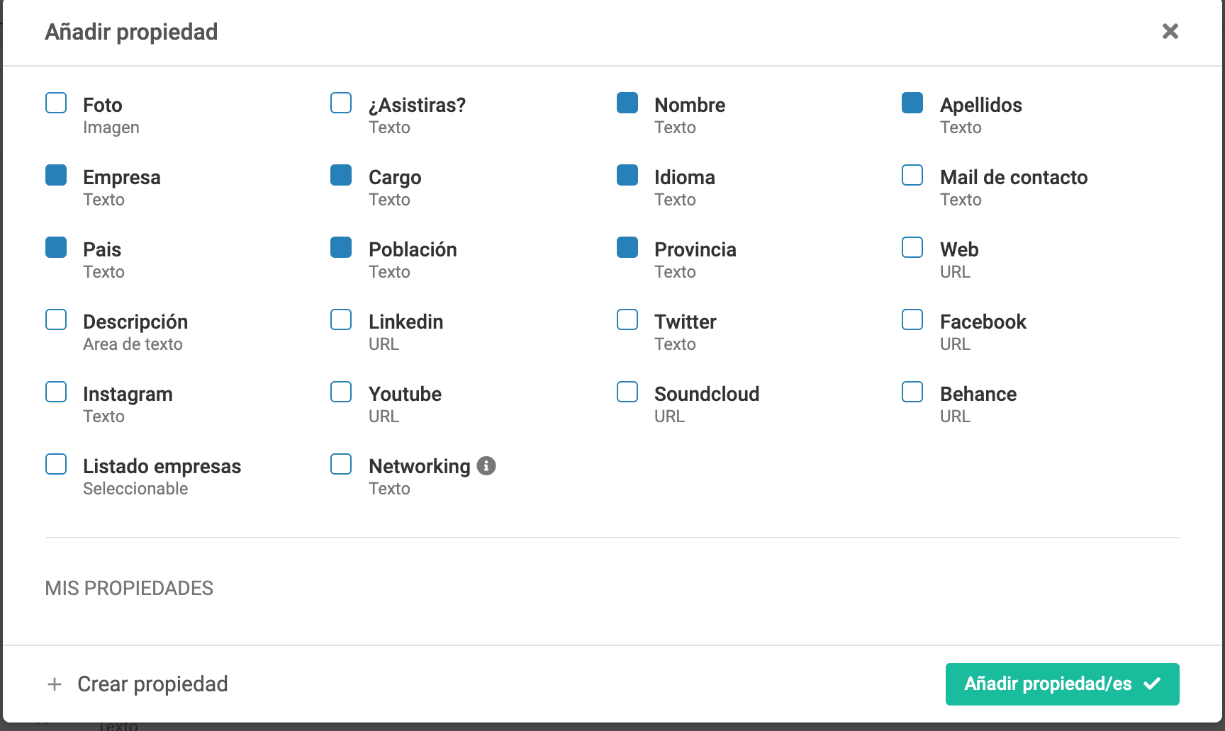Image resolution: width=1225 pixels, height=731 pixels.
Task: Tick the Listado empresas checkbox
Action: [56, 464]
